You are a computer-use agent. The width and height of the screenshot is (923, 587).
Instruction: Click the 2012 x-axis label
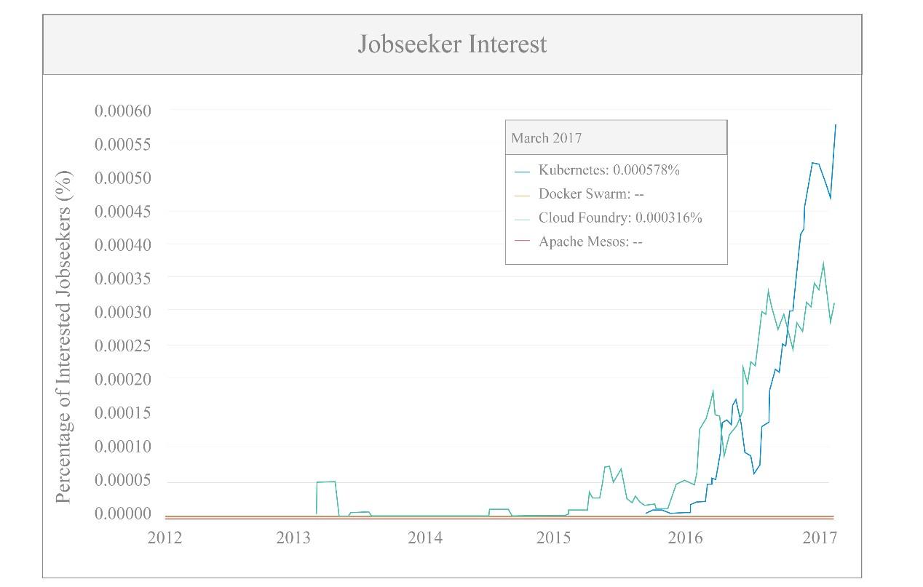165,538
